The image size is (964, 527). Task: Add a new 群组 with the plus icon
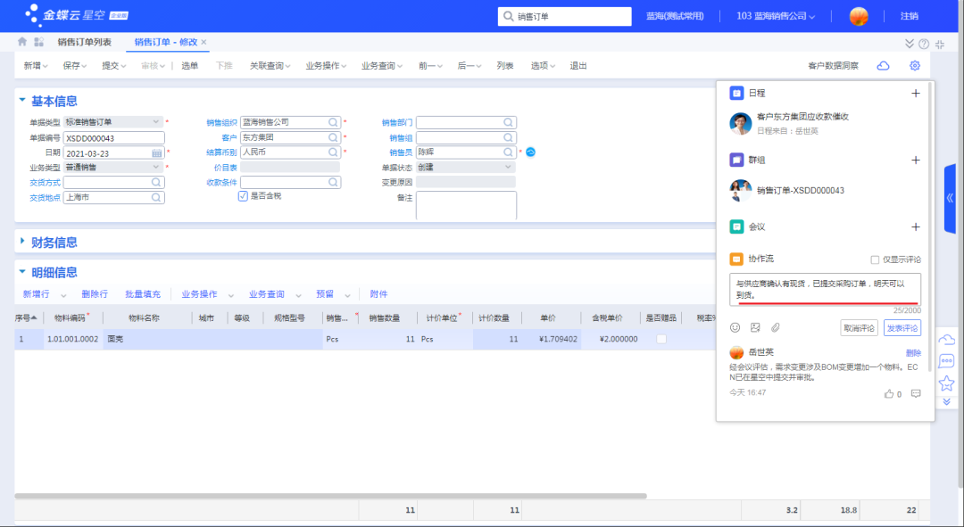[916, 161]
